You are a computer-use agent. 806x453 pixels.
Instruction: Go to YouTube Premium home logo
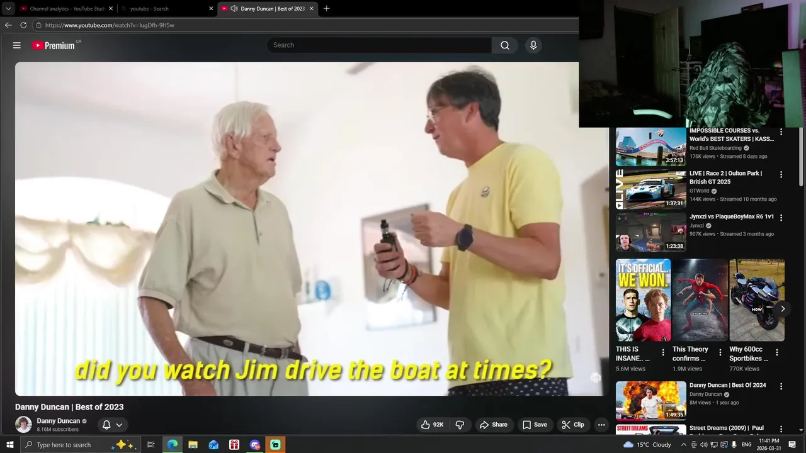click(54, 45)
